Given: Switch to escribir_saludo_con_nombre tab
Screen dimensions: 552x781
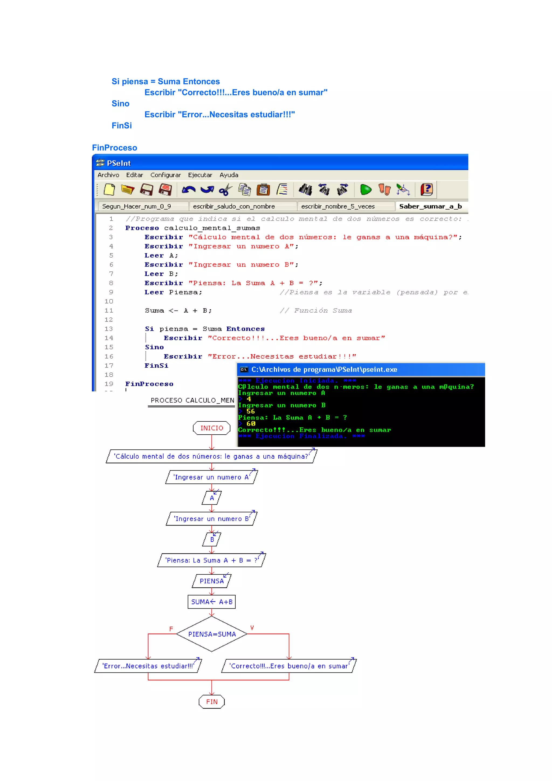Looking at the screenshot, I should coord(234,206).
